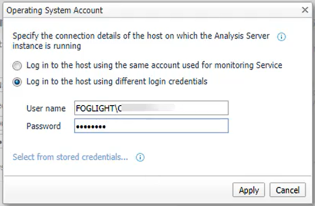This screenshot has width=315, height=206.
Task: Click the 'Specify the connection details' description text
Action: click(141, 41)
